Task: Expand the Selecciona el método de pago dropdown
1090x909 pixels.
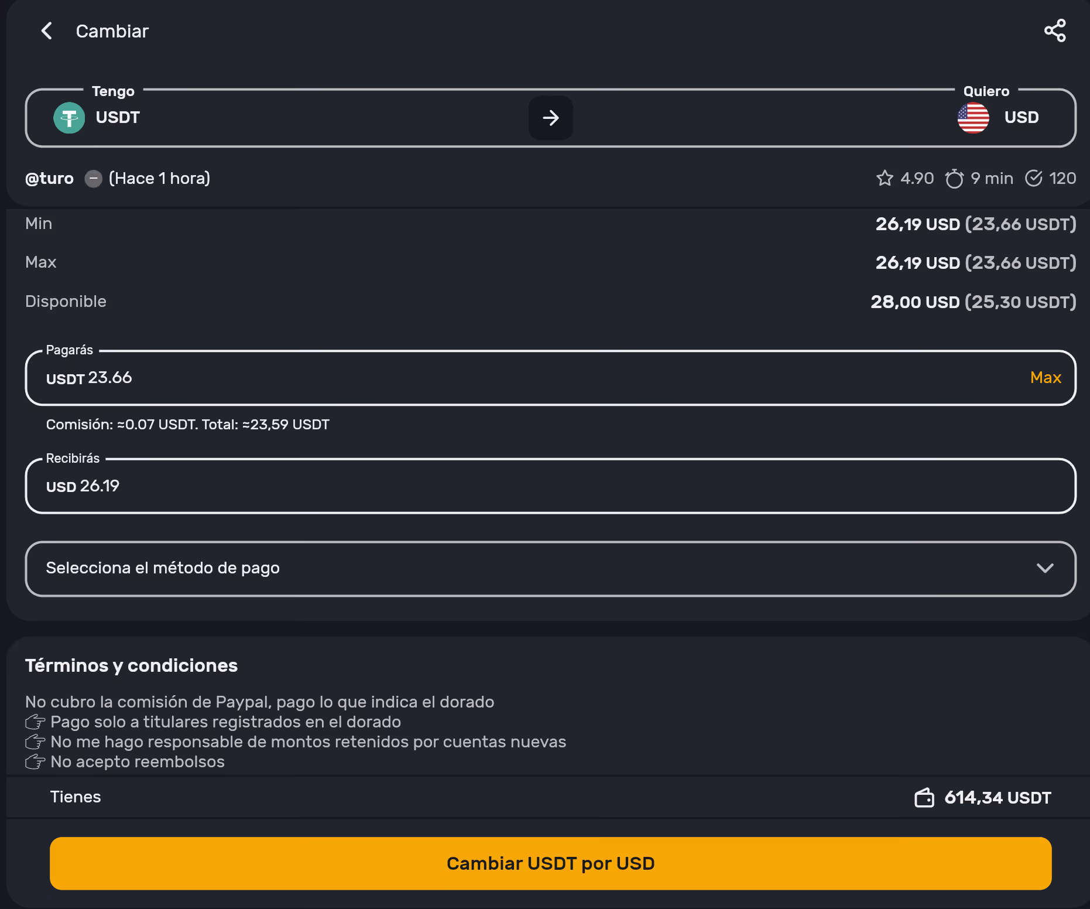Action: [x=550, y=569]
